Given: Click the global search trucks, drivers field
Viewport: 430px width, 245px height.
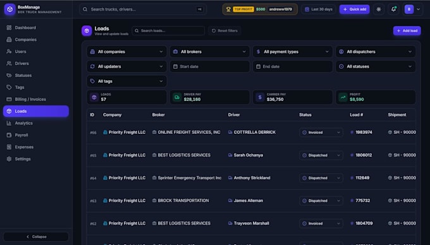Looking at the screenshot, I should [x=143, y=9].
